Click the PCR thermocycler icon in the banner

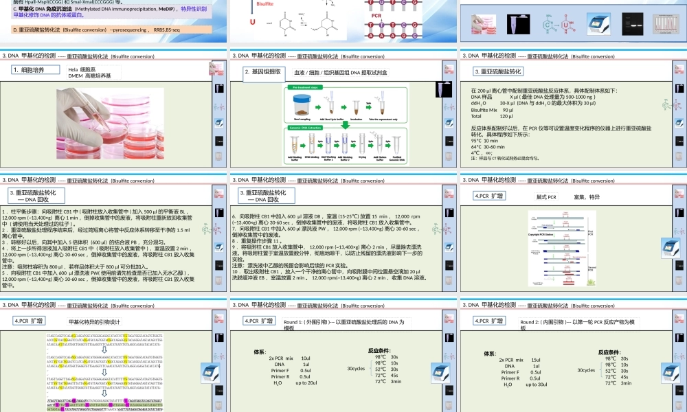pyautogui.click(x=598, y=24)
